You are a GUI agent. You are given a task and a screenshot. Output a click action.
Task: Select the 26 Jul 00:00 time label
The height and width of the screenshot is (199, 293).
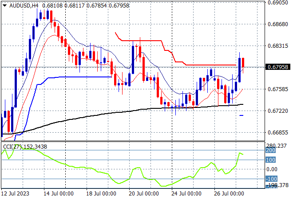pyautogui.click(x=229, y=194)
